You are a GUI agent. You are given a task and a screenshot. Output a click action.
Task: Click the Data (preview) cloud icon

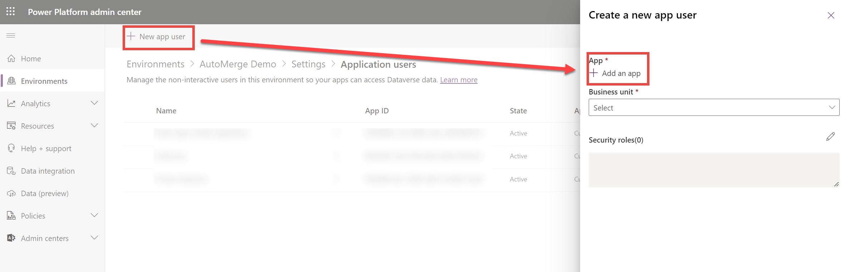pyautogui.click(x=11, y=193)
